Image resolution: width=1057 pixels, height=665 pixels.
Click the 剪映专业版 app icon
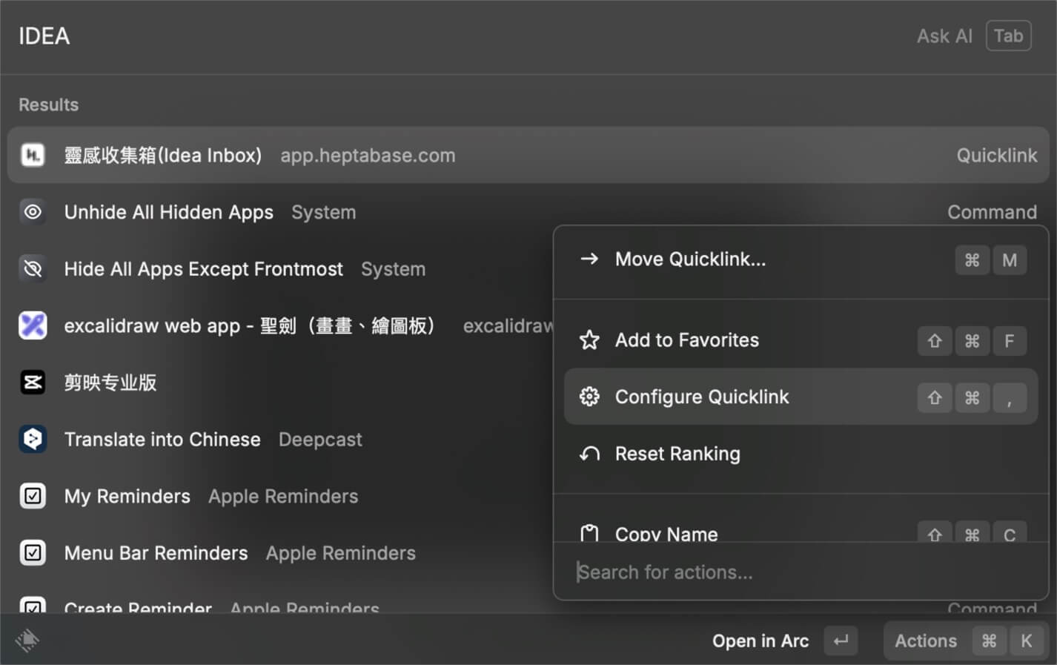click(33, 383)
